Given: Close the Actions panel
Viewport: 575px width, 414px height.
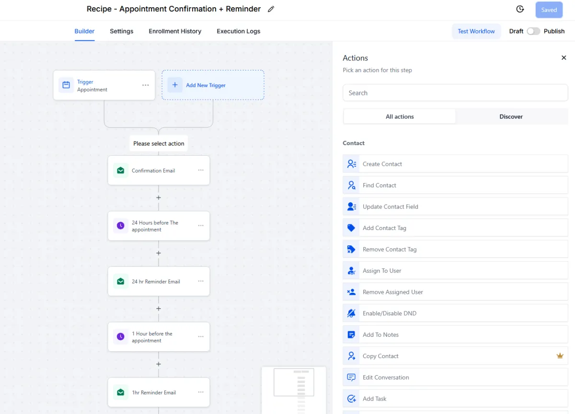Looking at the screenshot, I should pyautogui.click(x=563, y=58).
